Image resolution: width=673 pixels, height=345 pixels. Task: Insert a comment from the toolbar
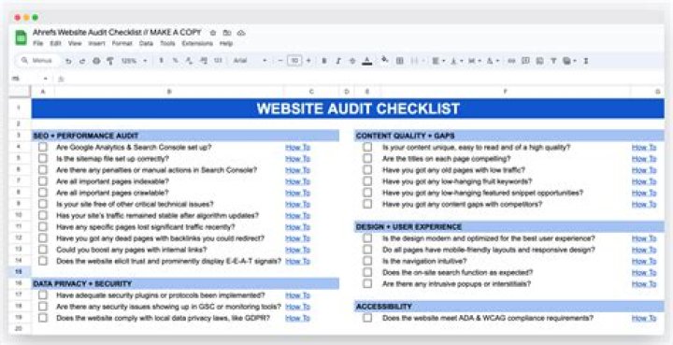coord(525,61)
